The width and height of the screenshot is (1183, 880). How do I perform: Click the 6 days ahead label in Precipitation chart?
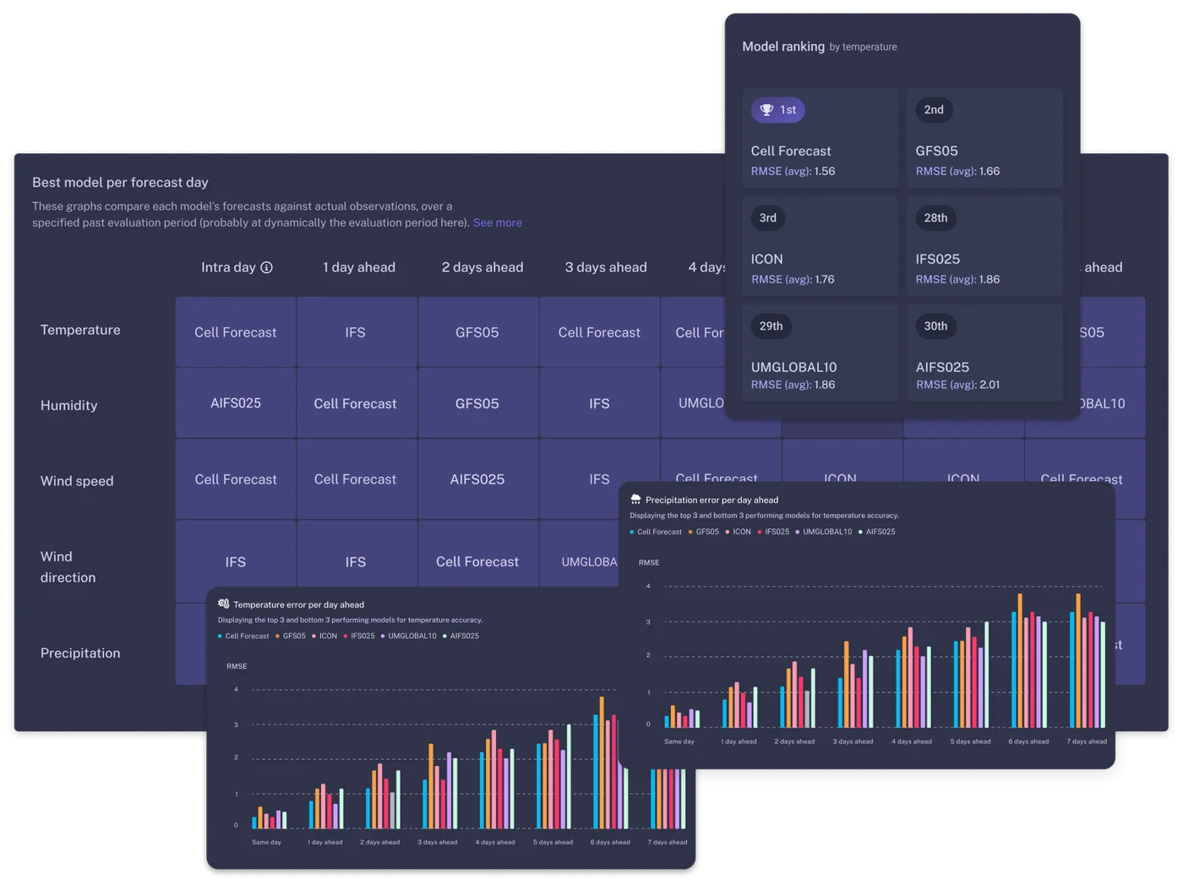pos(1028,741)
